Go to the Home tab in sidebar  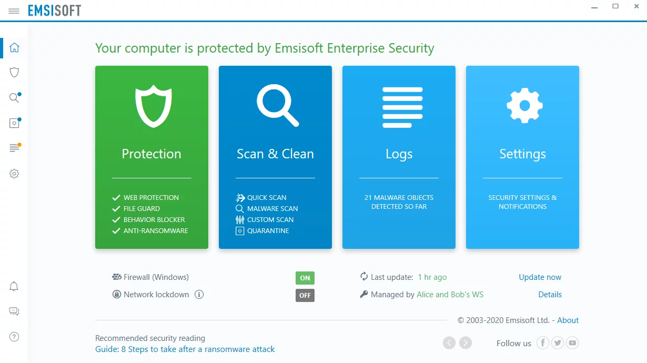(x=14, y=47)
